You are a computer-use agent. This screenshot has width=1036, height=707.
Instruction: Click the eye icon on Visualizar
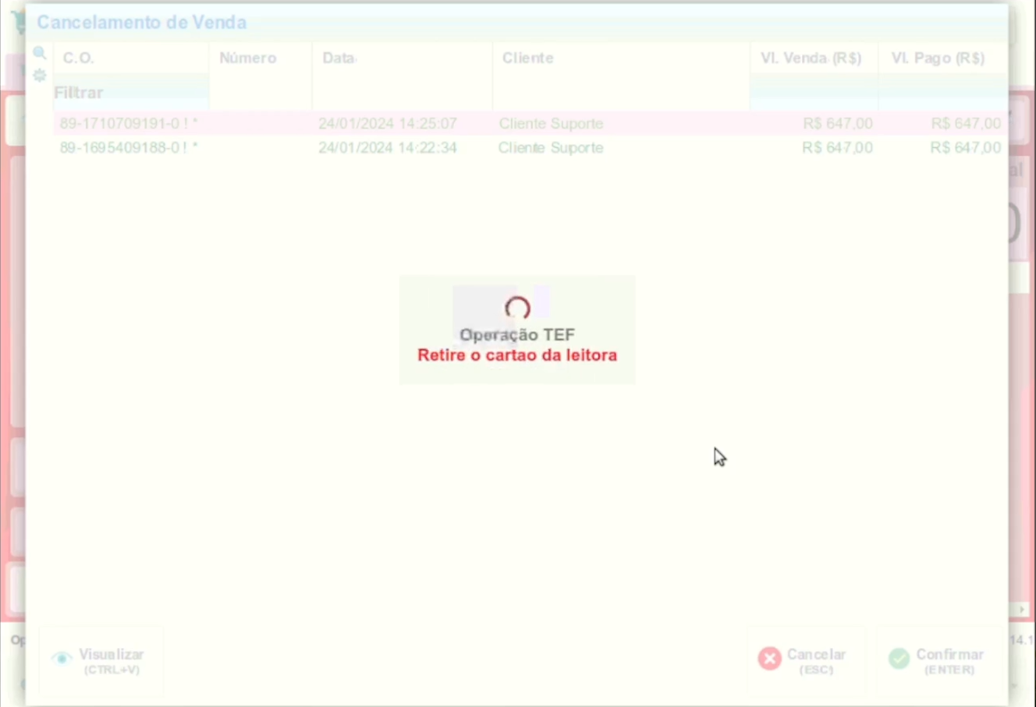pyautogui.click(x=62, y=659)
